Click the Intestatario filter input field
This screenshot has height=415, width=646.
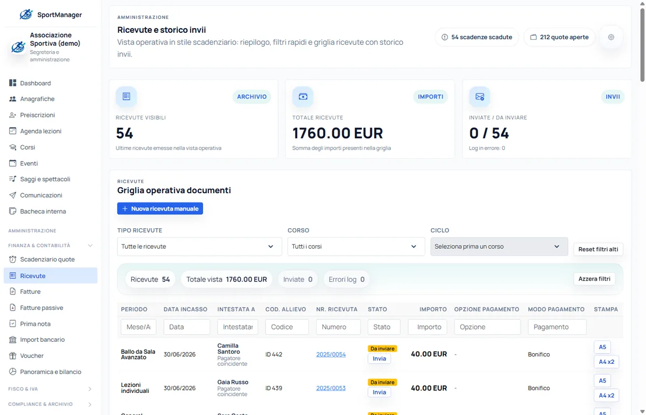(x=237, y=327)
